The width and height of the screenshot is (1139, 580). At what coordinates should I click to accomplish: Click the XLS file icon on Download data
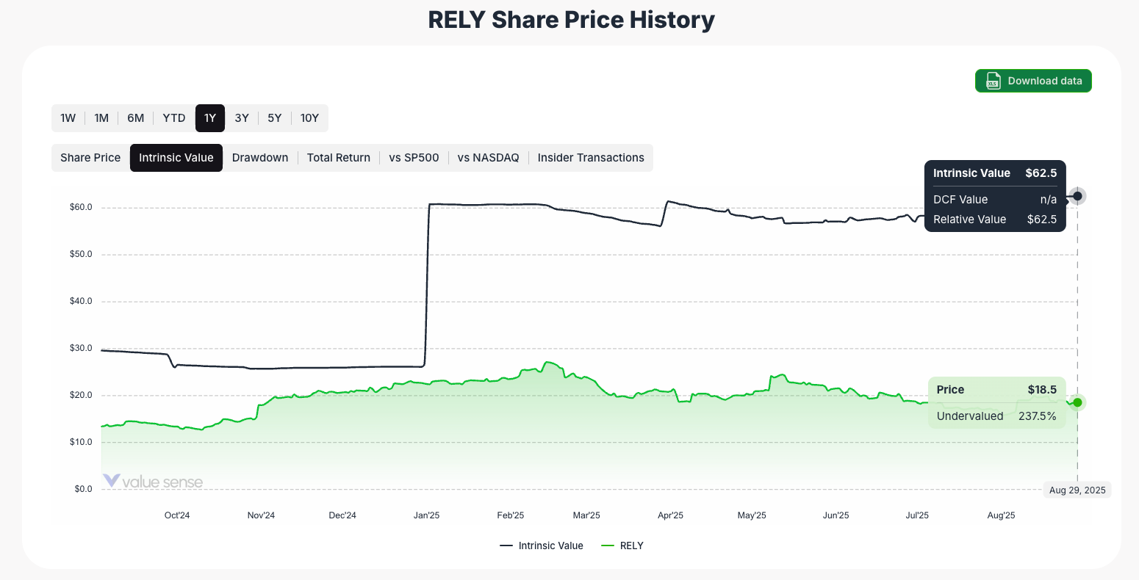coord(993,81)
